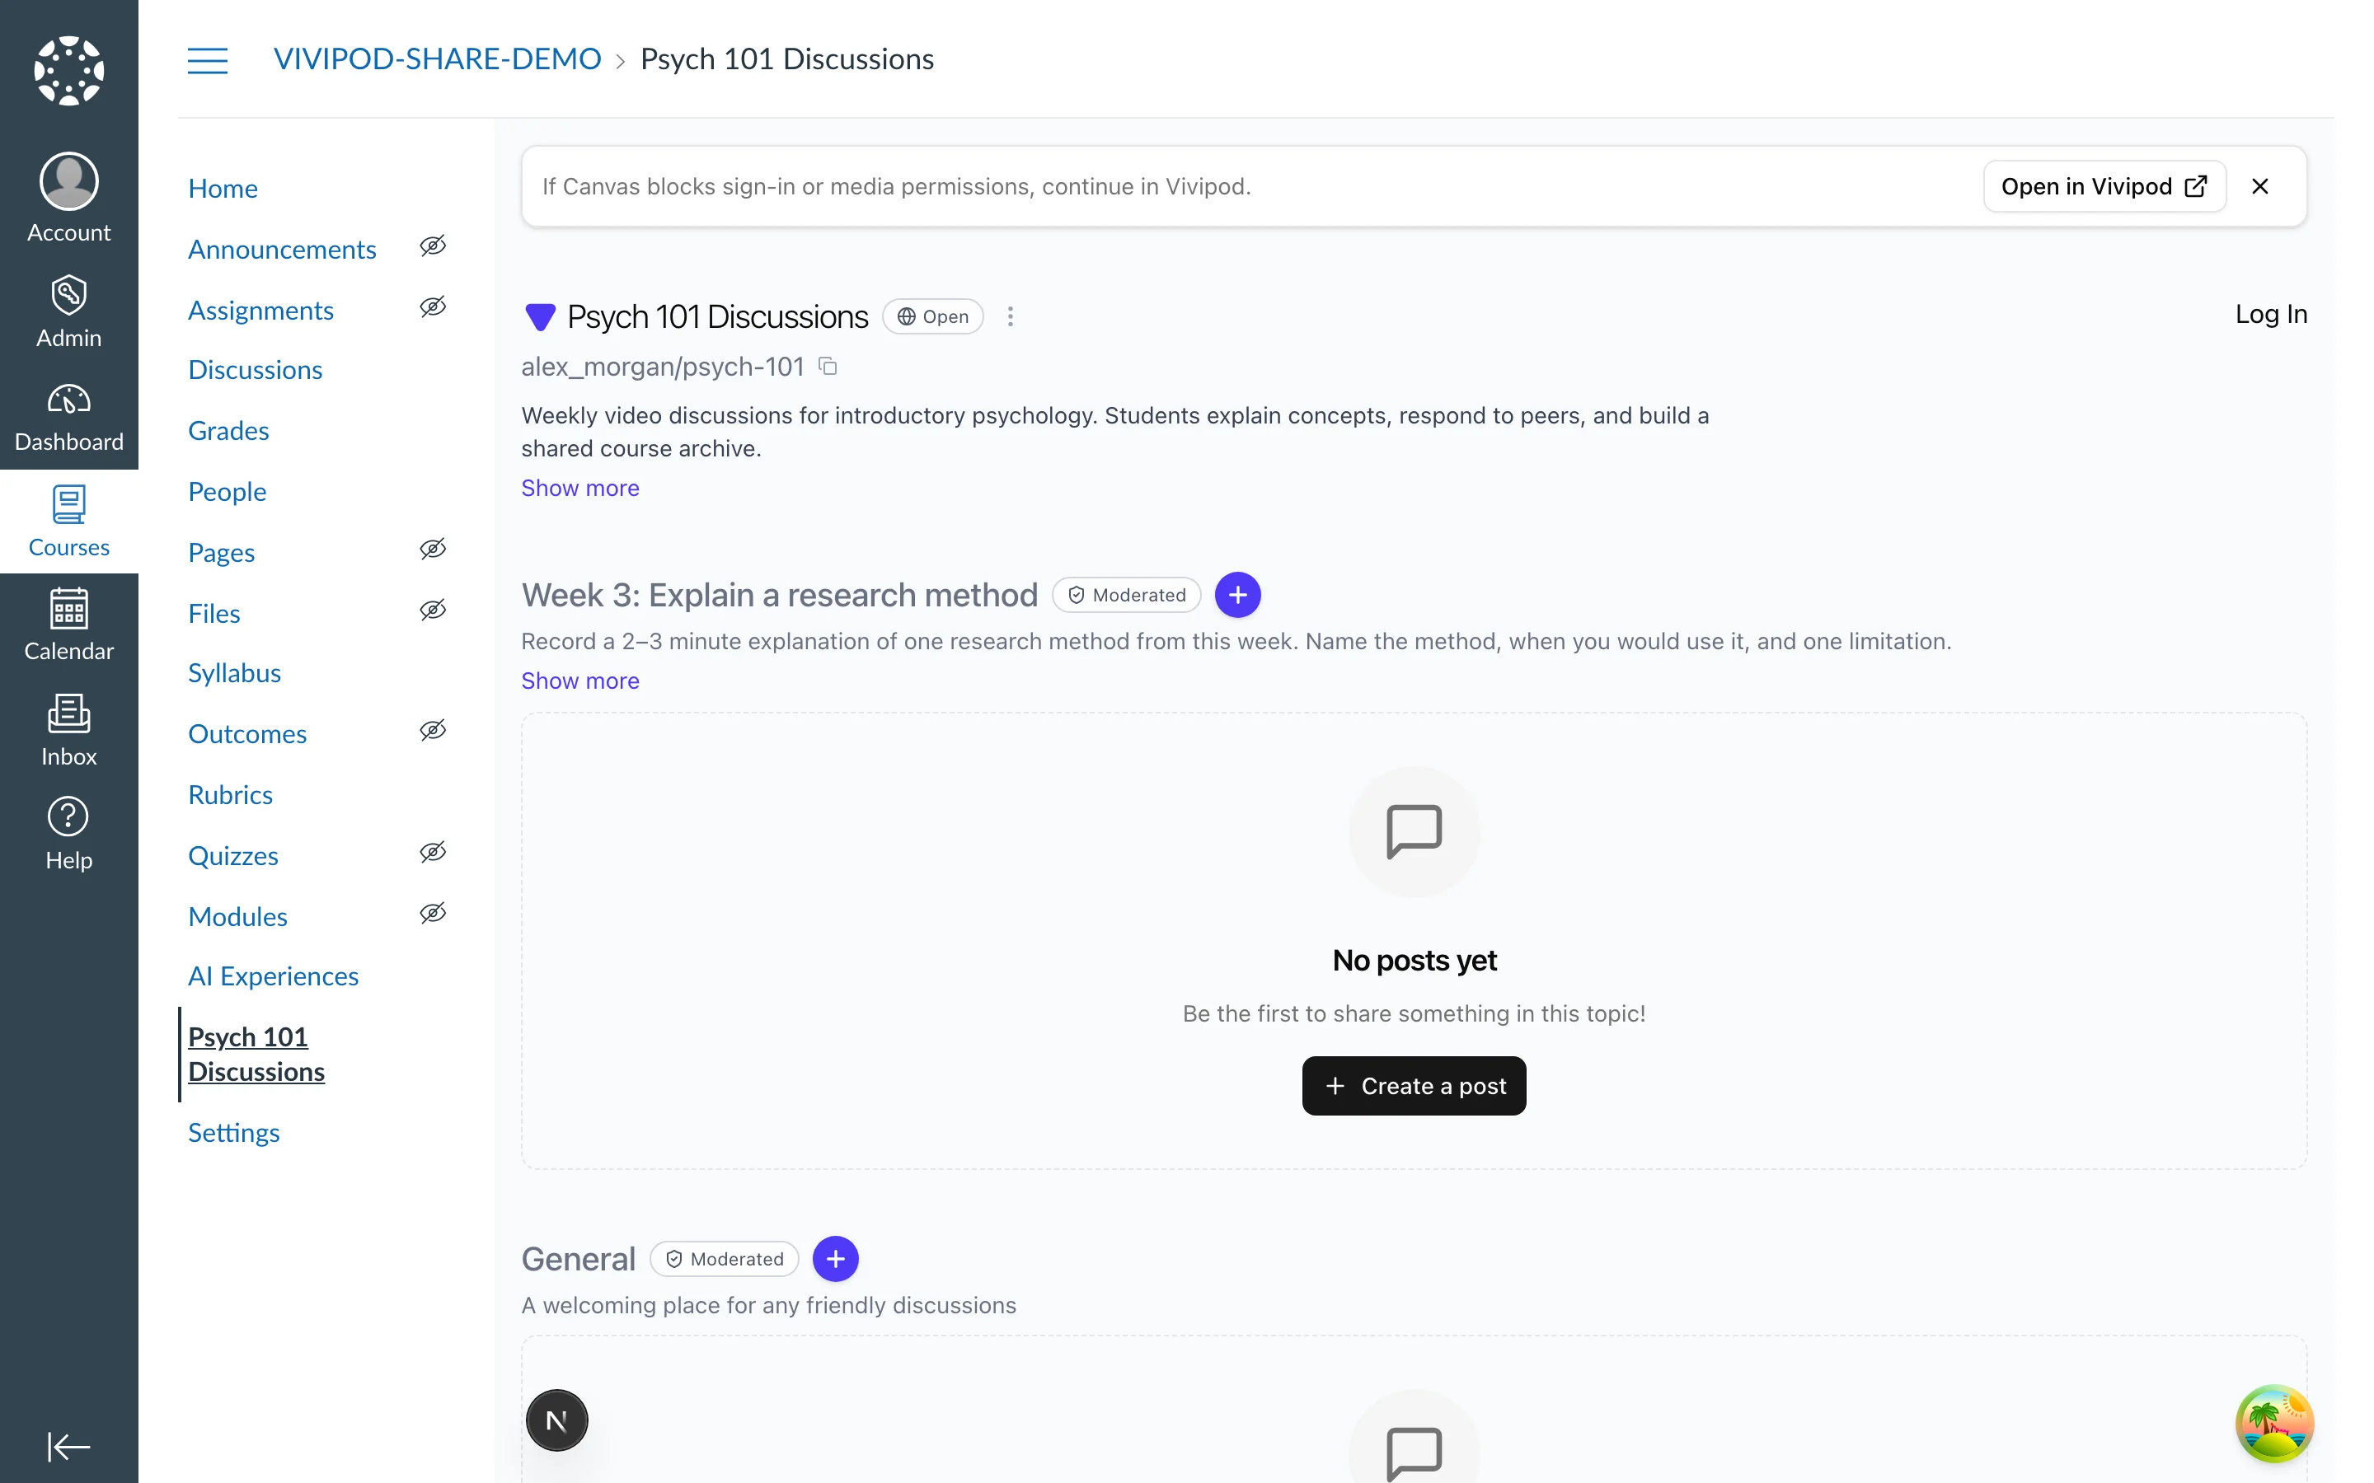Open Discussions in course navigation
This screenshot has width=2374, height=1483.
tap(255, 370)
